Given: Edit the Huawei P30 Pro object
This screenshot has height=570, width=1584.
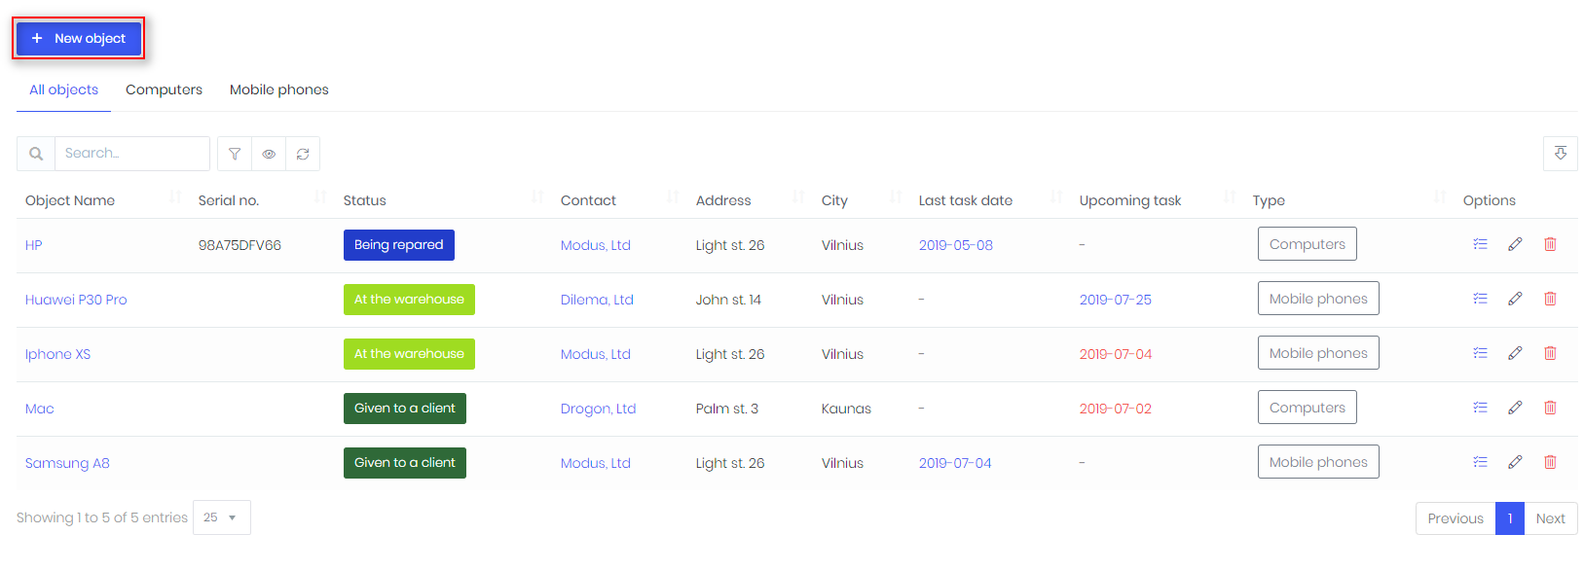Looking at the screenshot, I should pyautogui.click(x=1515, y=299).
